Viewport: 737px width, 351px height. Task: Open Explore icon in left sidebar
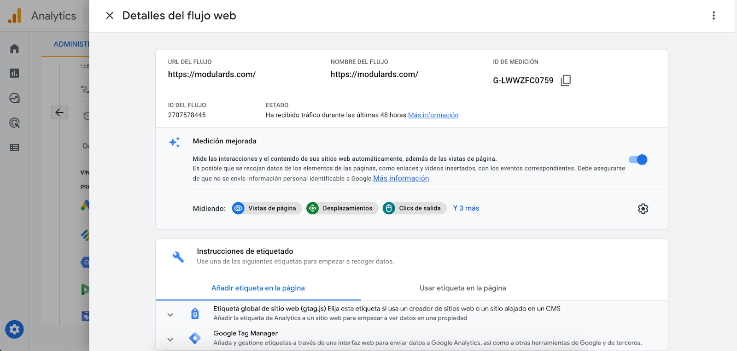pyautogui.click(x=14, y=98)
